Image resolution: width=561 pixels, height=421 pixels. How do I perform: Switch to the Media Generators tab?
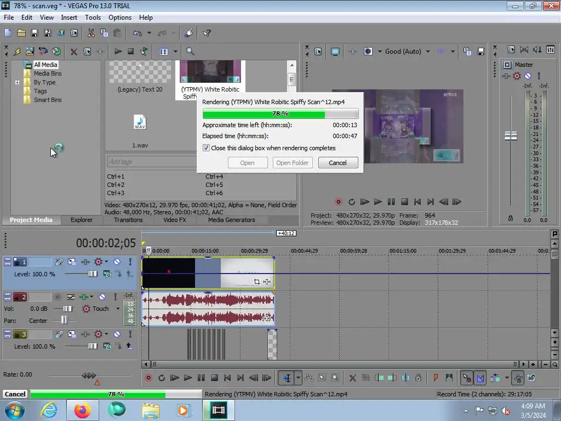232,220
